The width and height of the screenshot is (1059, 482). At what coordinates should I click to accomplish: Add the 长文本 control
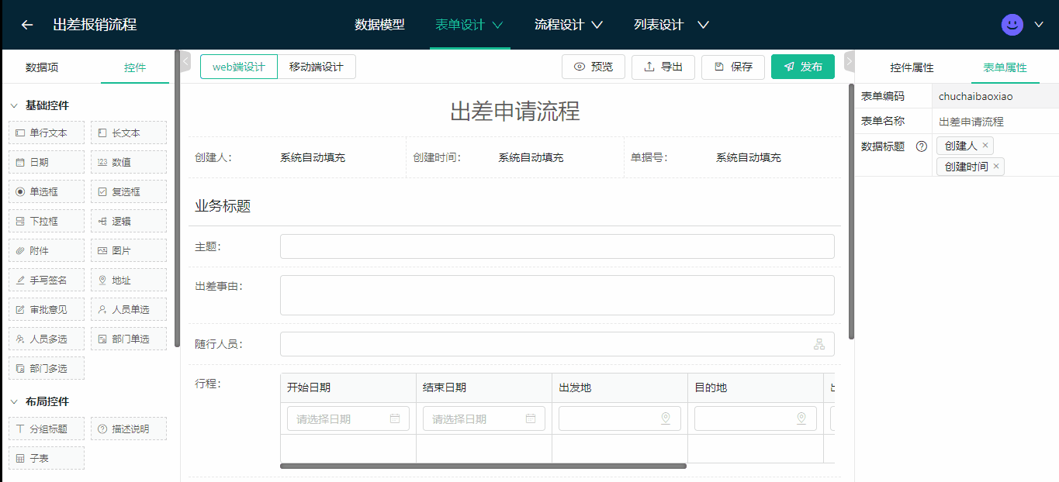pyautogui.click(x=129, y=133)
